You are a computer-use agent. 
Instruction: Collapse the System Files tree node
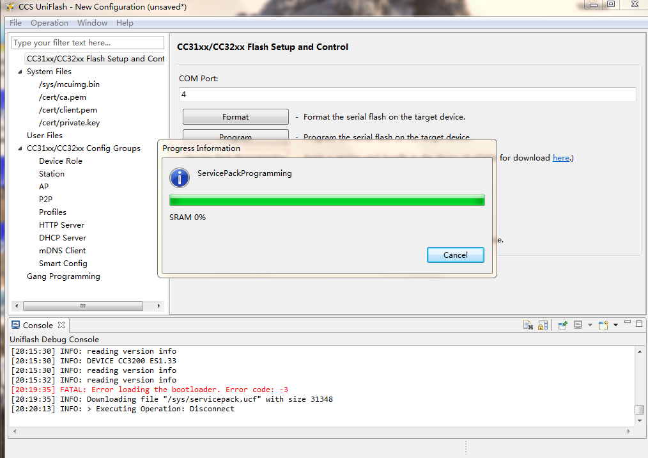click(20, 72)
